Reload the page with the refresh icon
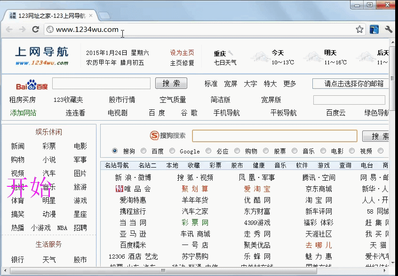 (x=36, y=30)
